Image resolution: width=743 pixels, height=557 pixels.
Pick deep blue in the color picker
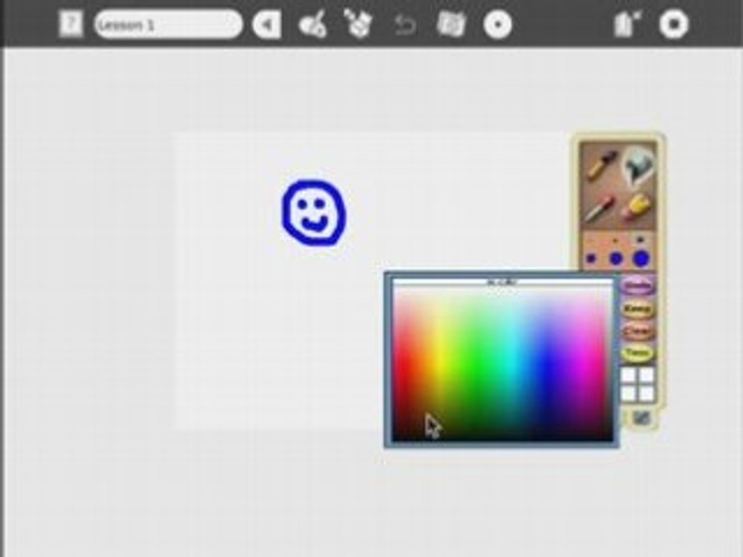pyautogui.click(x=550, y=364)
